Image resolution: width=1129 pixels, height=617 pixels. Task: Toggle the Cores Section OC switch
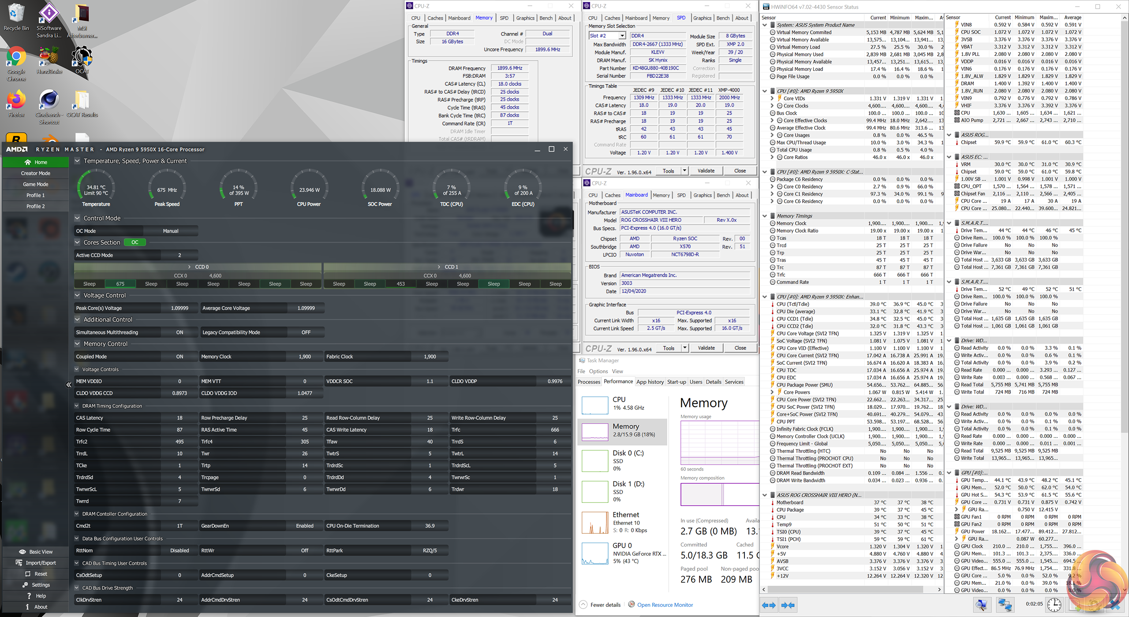tap(135, 242)
